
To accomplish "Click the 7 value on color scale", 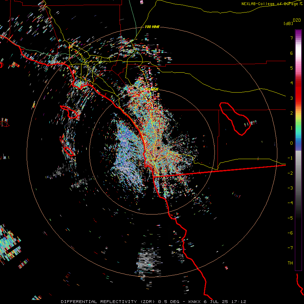I will [x=292, y=38].
